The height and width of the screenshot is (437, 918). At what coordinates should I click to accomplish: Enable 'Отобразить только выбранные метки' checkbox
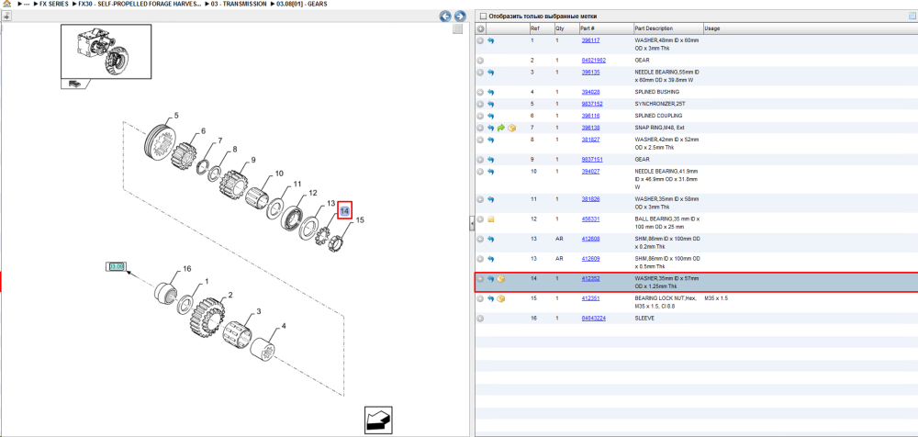483,17
